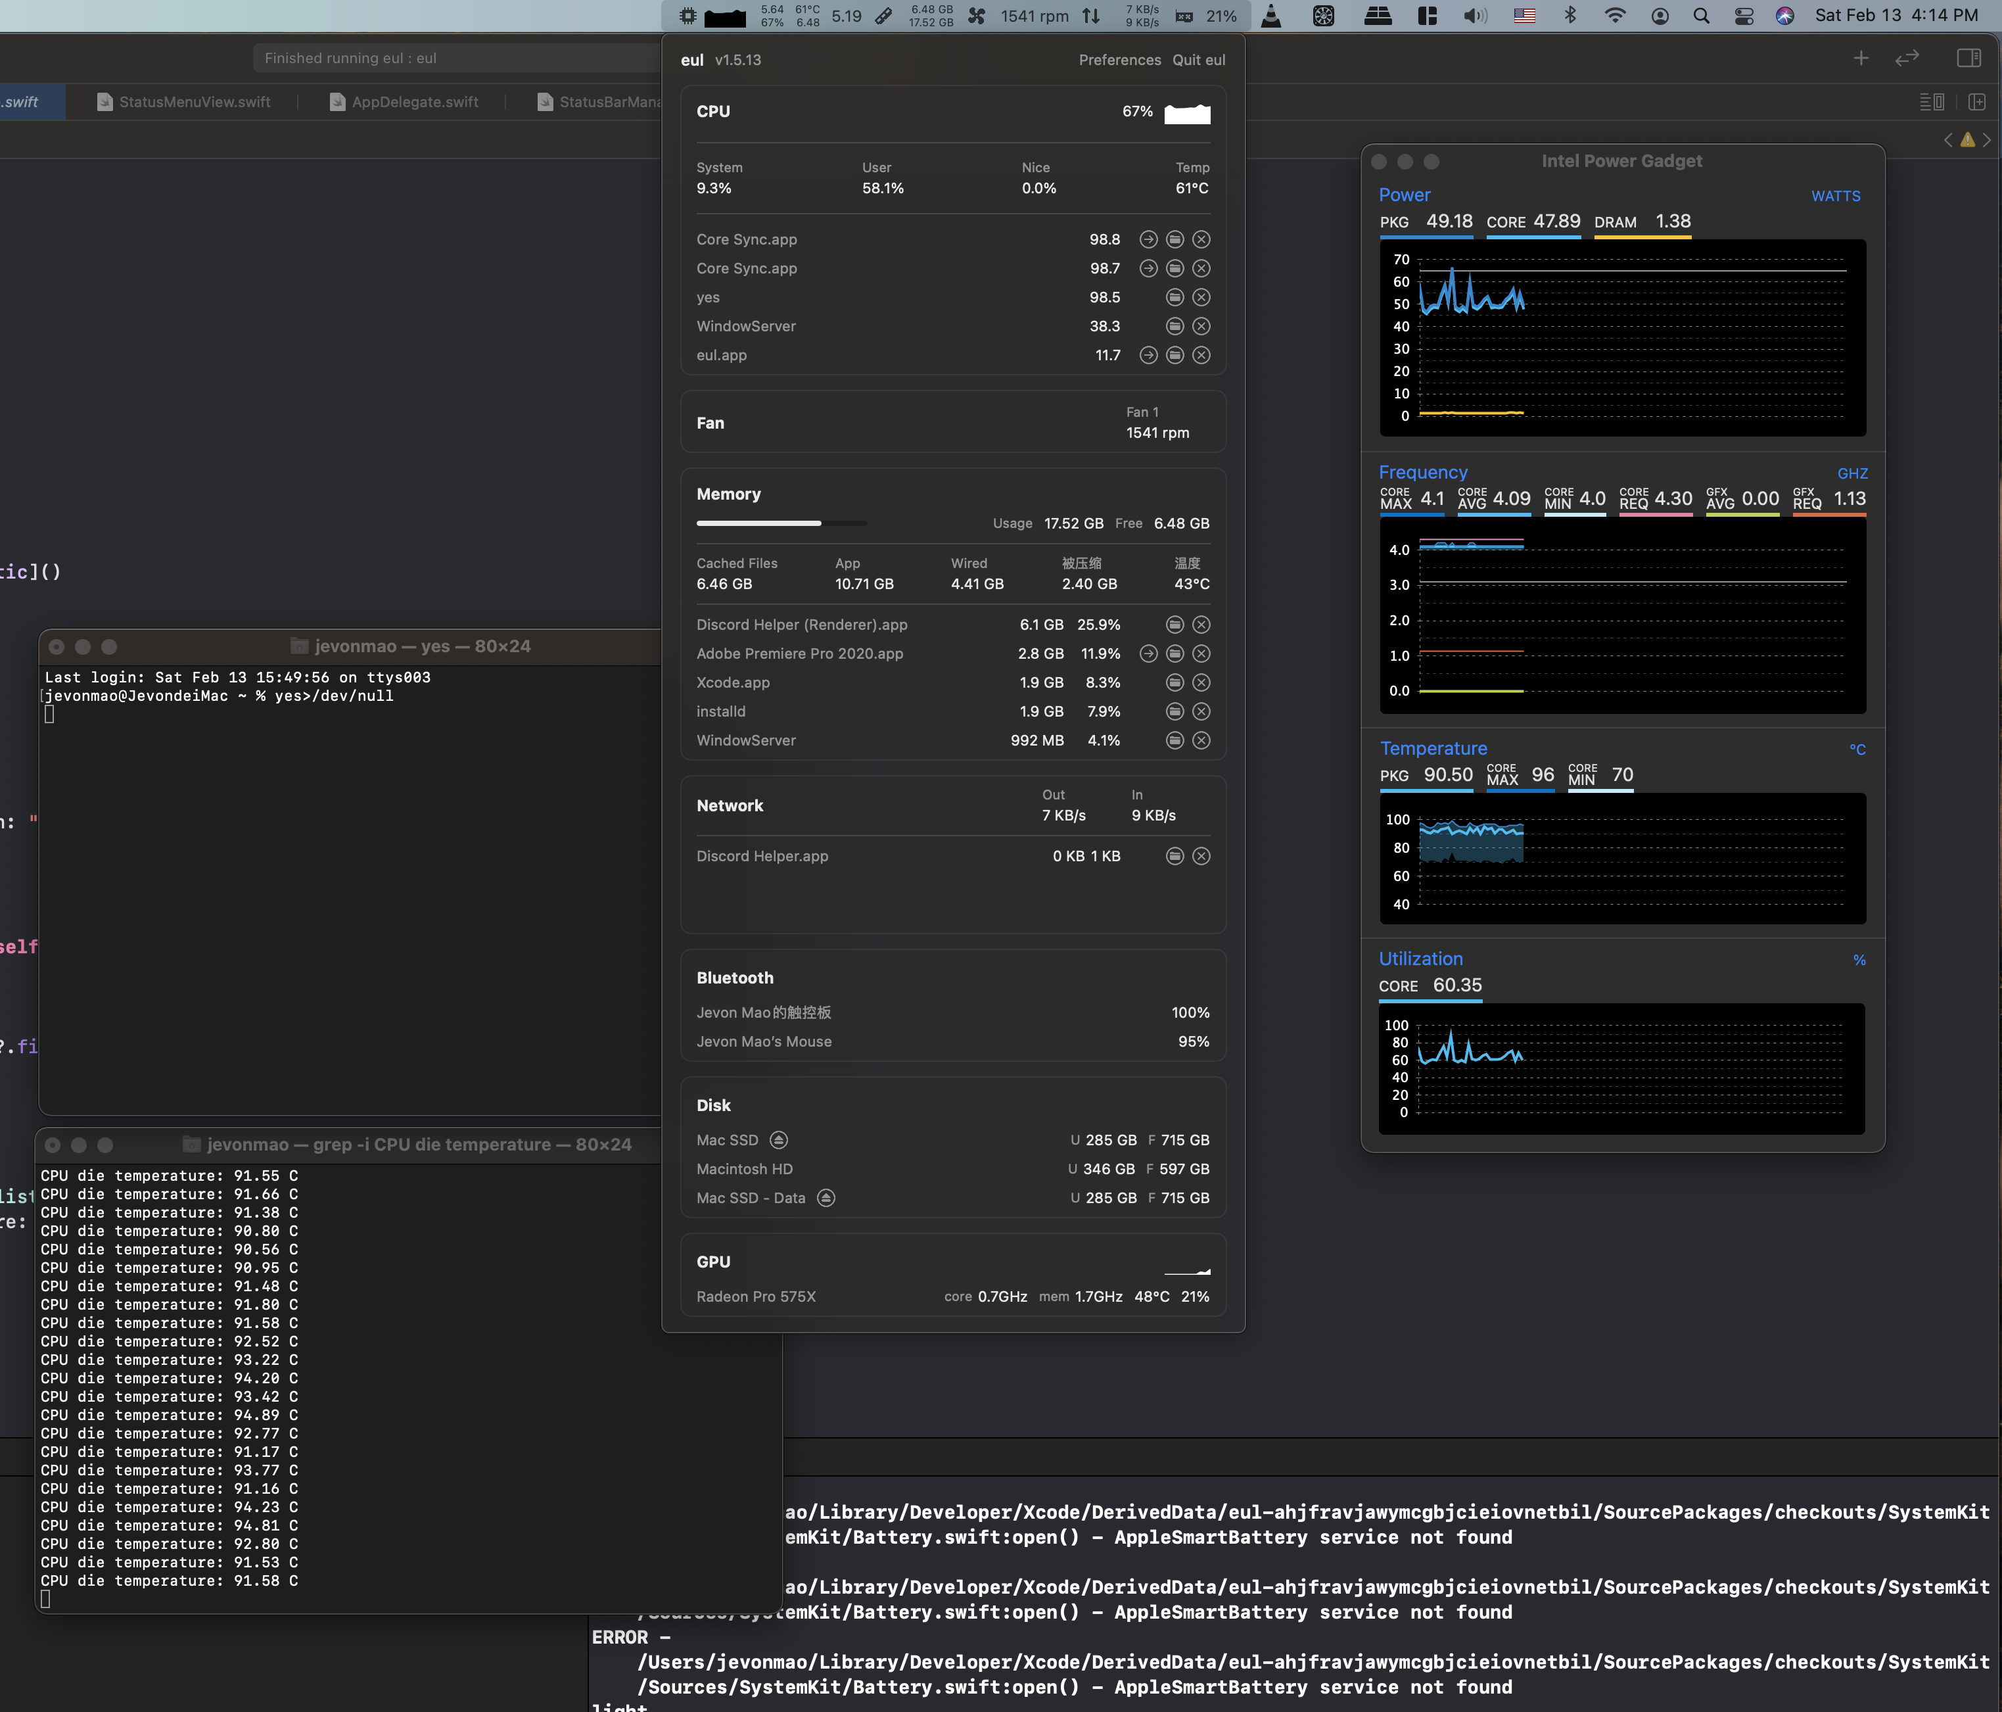Reveal eul.app in Finder via folder icon
The image size is (2002, 1712).
click(1175, 356)
